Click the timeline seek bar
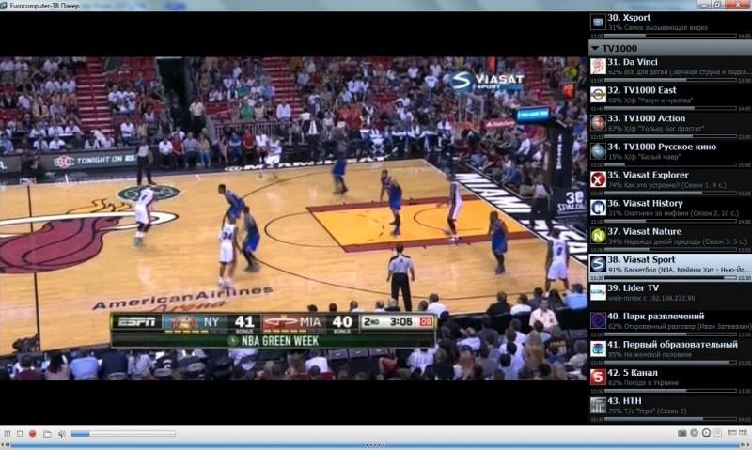752x450 pixels. 376,445
